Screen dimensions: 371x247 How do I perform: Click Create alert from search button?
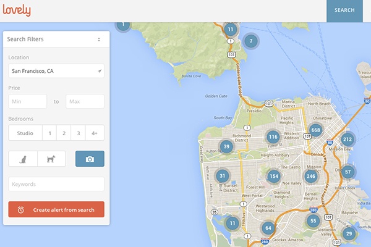[56, 209]
